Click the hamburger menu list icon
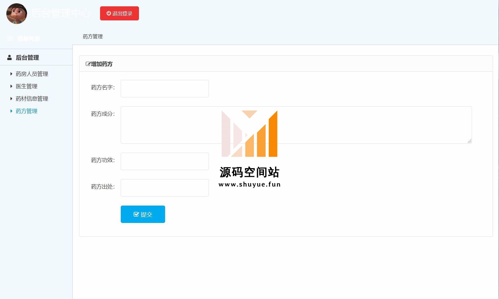This screenshot has height=299, width=499. click(10, 39)
